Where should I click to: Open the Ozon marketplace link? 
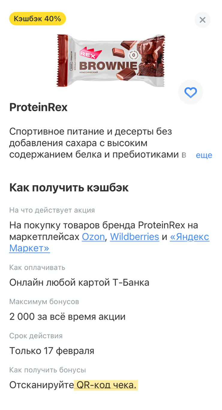click(93, 237)
